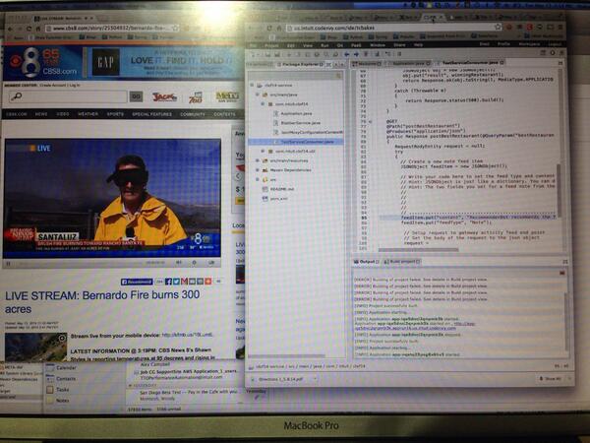This screenshot has width=590, height=443.
Task: Click the back arrow in the Codenvy toolbar
Action: 346,54
